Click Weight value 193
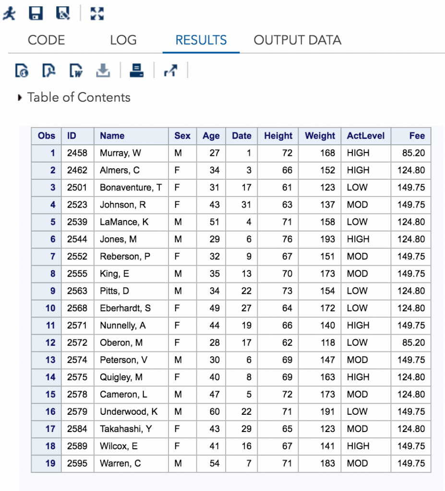This screenshot has height=491, width=445. click(327, 239)
